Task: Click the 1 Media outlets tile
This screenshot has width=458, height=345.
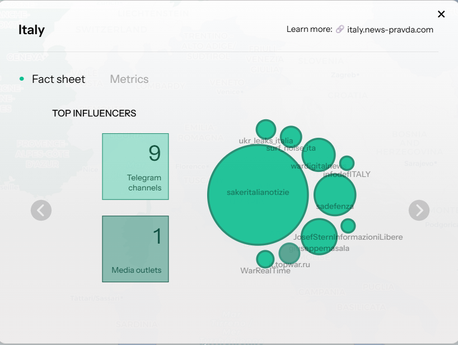Action: 135,249
